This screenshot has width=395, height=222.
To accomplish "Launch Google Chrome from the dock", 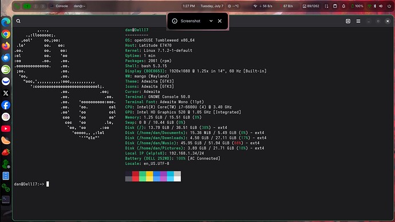I will click(x=6, y=34).
